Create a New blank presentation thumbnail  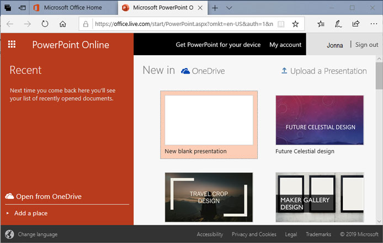coord(209,120)
